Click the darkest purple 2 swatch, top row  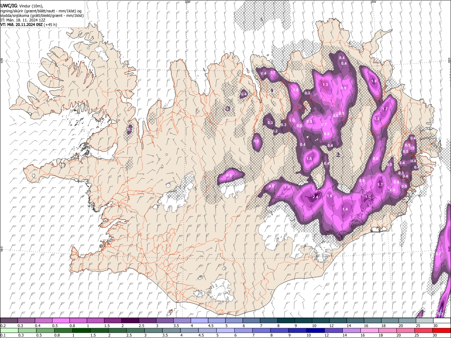(130, 320)
